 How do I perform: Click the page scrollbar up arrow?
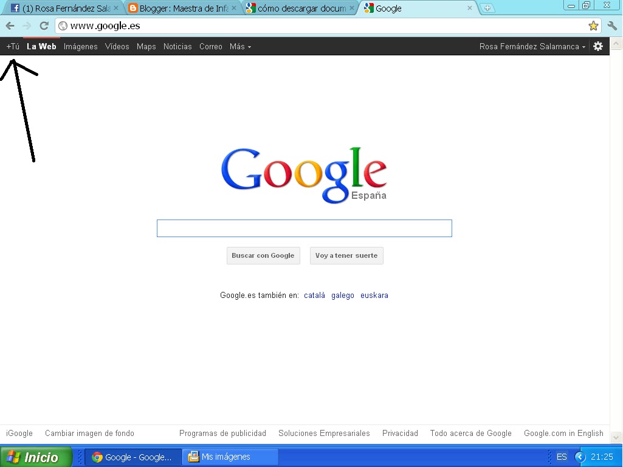(x=616, y=43)
